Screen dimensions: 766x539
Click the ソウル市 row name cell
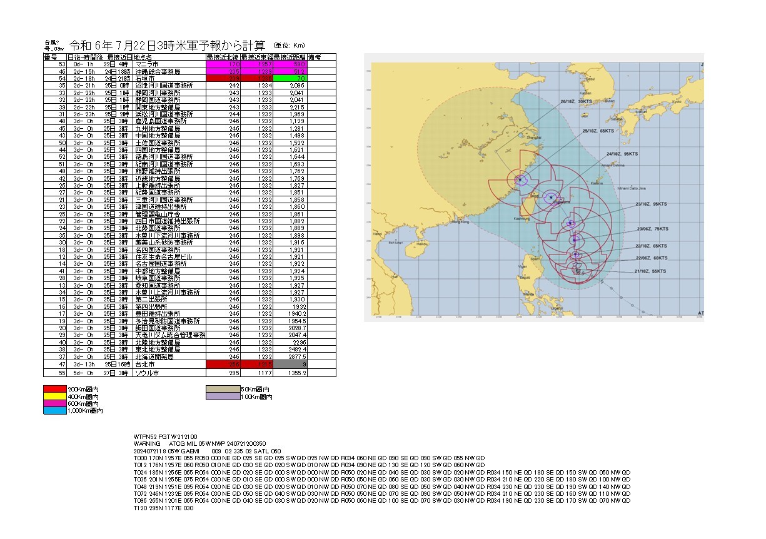168,373
